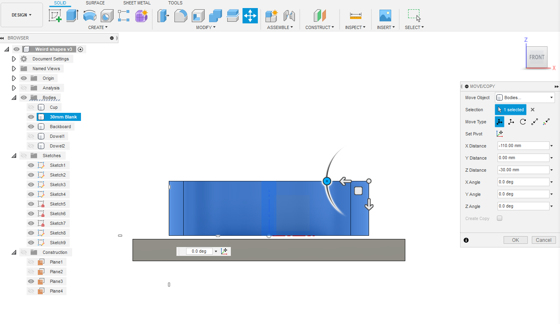Click the FRONT face of the view cube
This screenshot has height=324, width=560.
[537, 57]
